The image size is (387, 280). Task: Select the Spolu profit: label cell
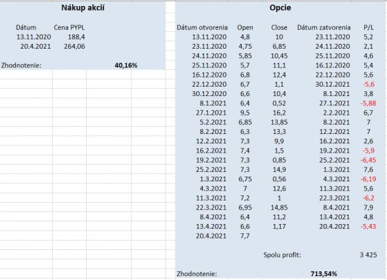pos(282,255)
